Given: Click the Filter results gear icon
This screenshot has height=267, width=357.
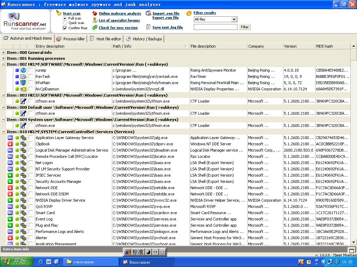Looking at the screenshot, I should pos(189,13).
